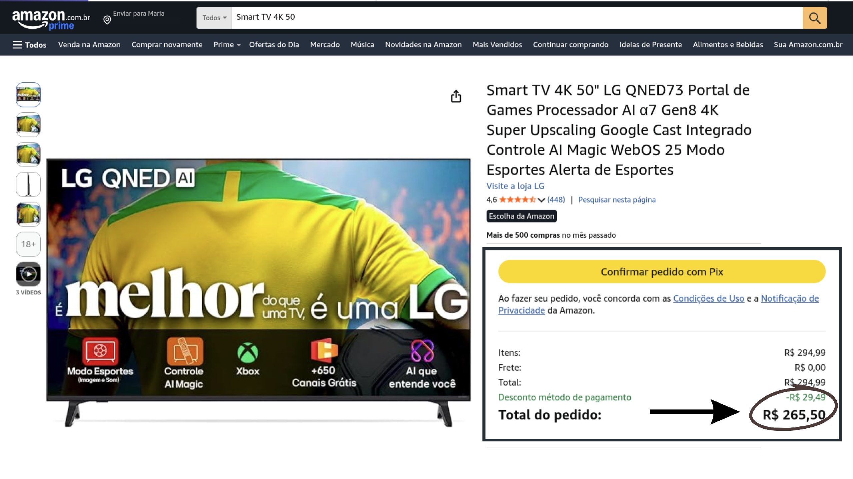Open Condições de Uso link
This screenshot has width=853, height=479.
(708, 298)
